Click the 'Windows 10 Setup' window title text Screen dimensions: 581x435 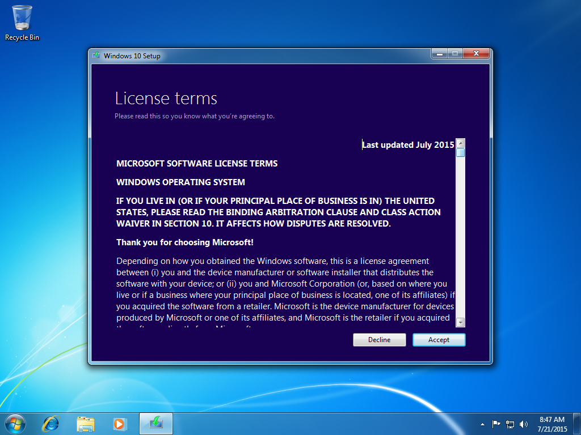pos(132,56)
